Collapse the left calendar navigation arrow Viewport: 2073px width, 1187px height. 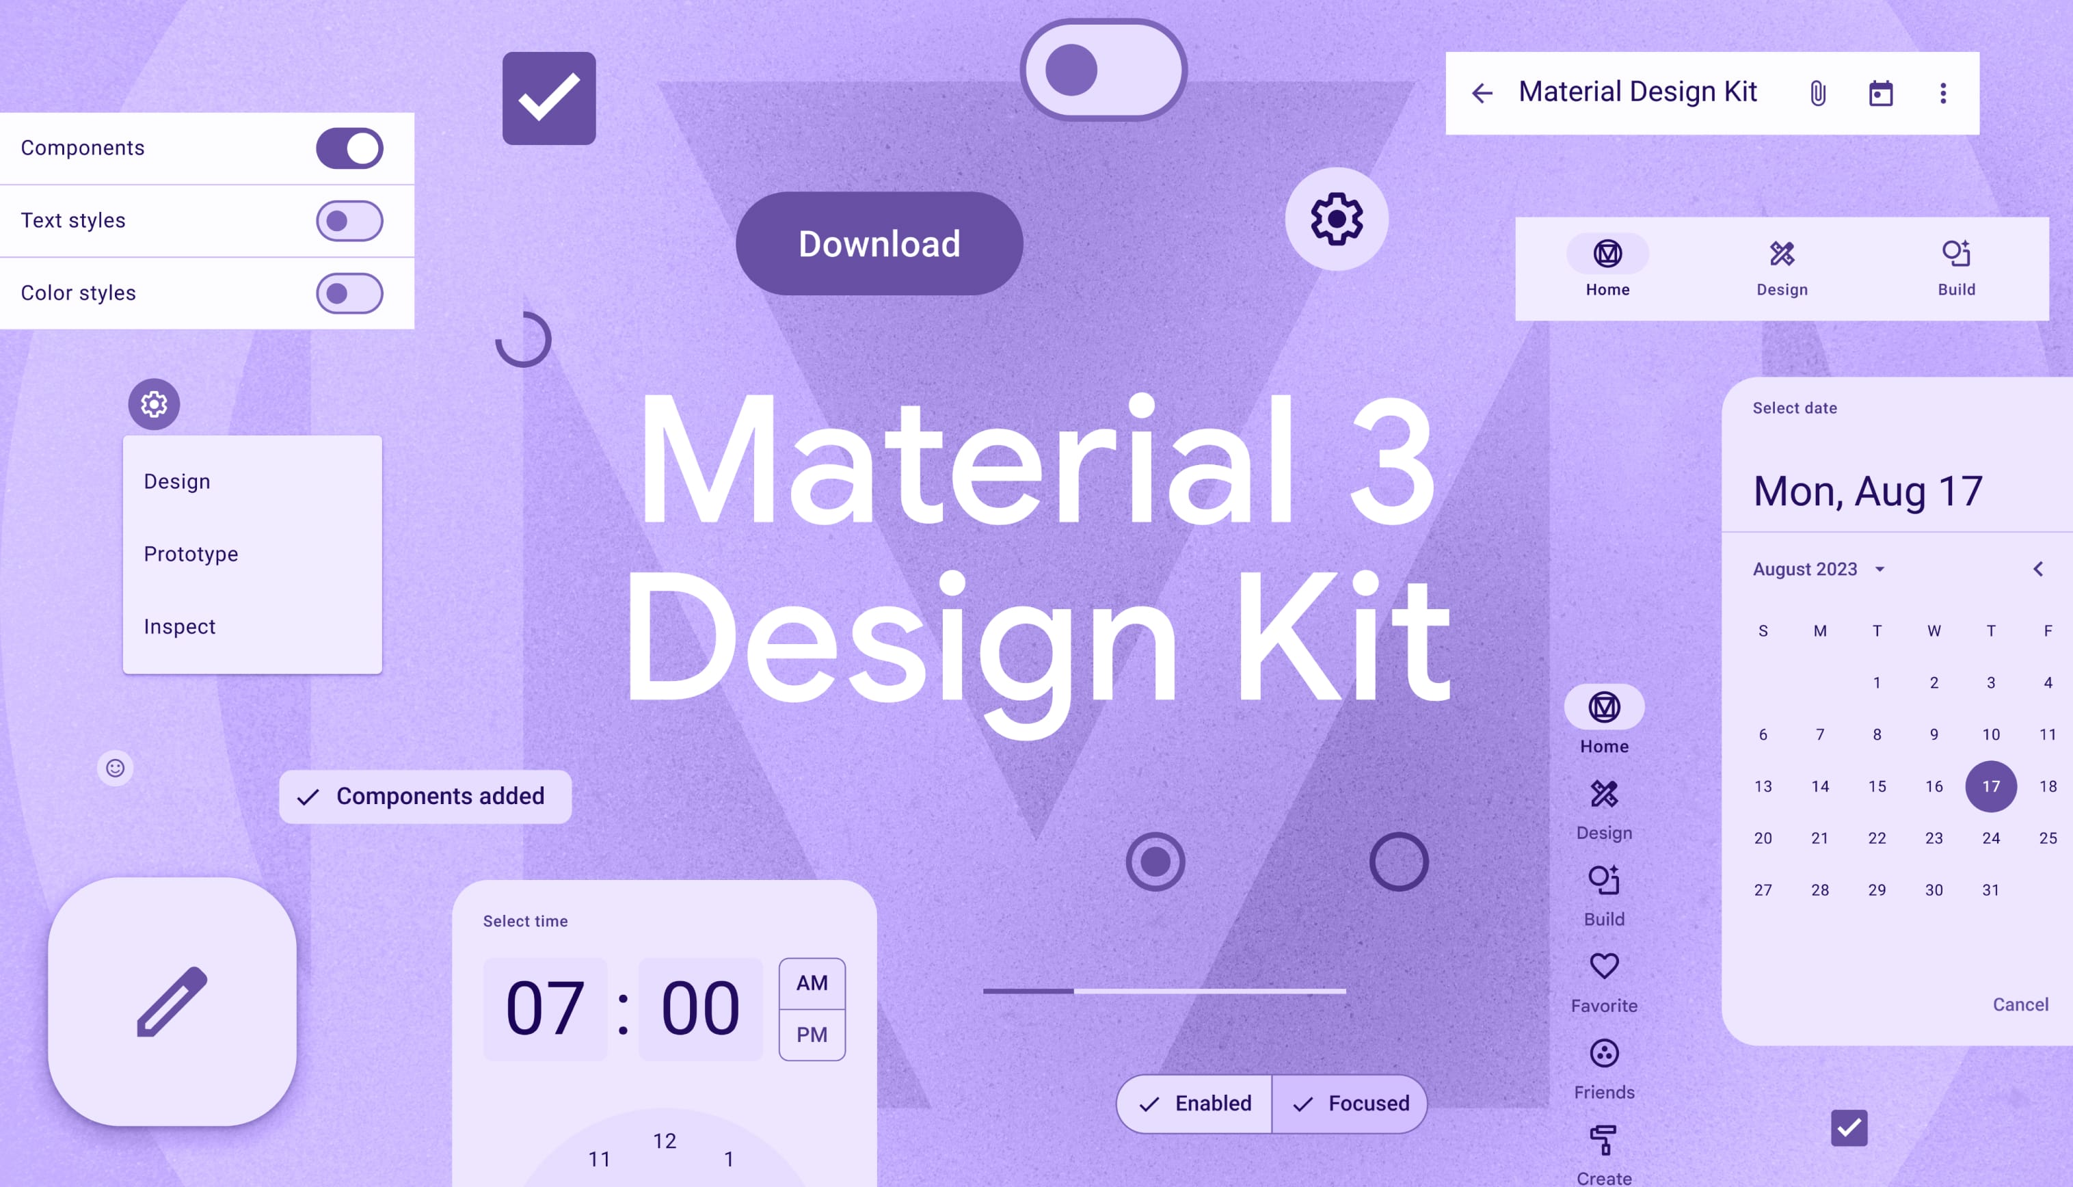click(2039, 568)
